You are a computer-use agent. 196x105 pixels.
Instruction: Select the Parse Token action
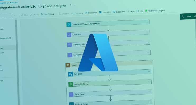point(110,93)
